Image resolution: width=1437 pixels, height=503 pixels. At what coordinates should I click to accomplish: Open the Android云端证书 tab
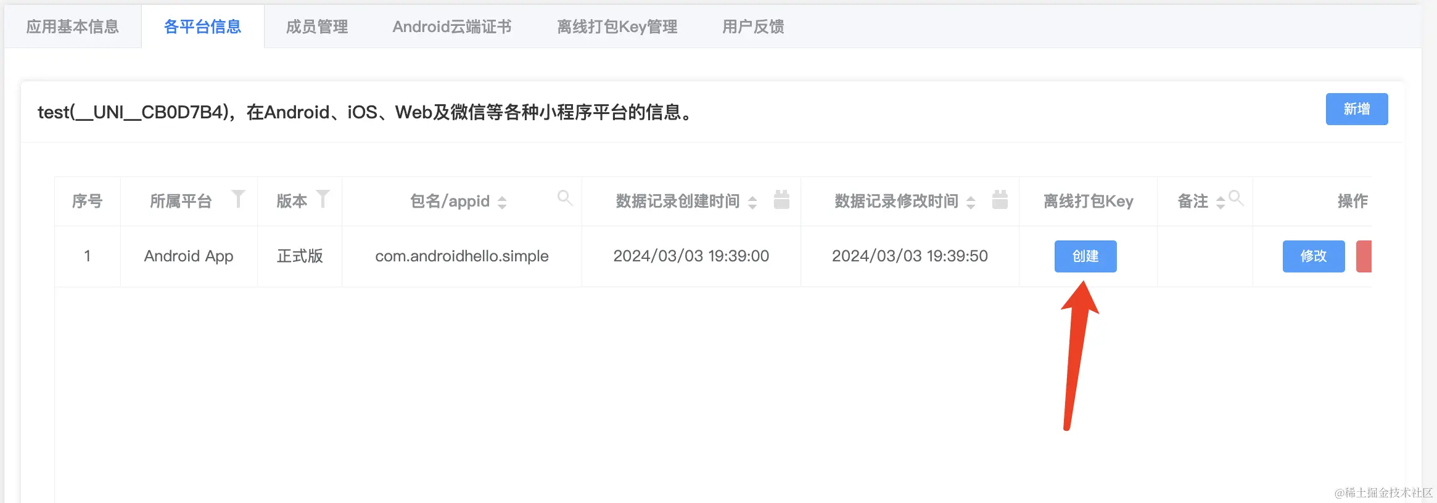pos(452,27)
